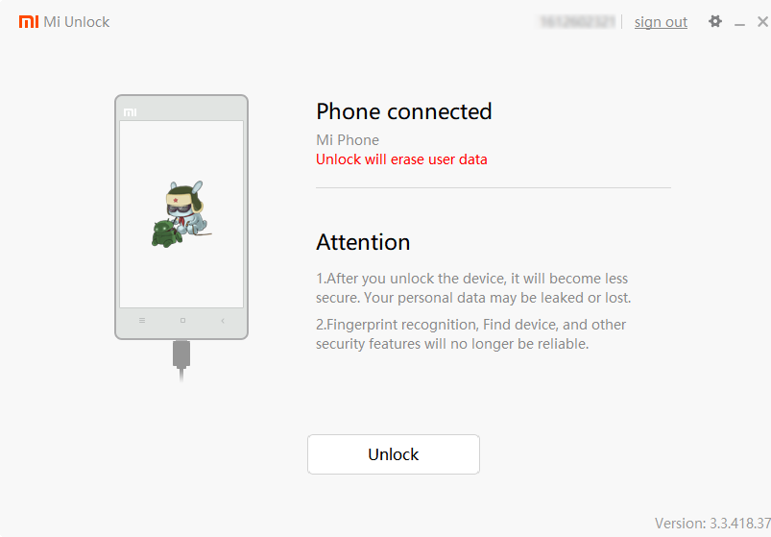Sign out of the Mi account

(x=661, y=22)
